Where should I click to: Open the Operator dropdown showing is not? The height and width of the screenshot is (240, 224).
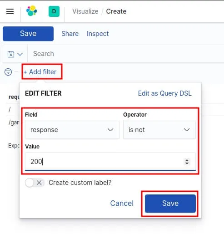point(159,130)
